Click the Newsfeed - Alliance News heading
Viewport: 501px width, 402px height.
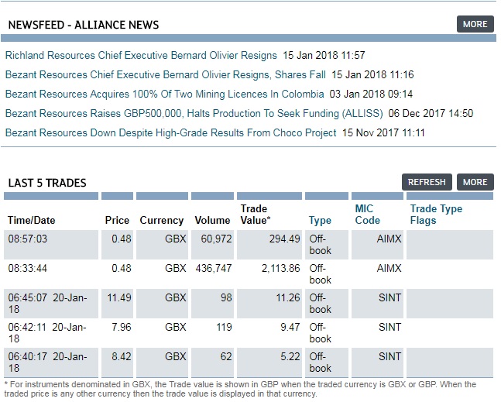(x=84, y=25)
